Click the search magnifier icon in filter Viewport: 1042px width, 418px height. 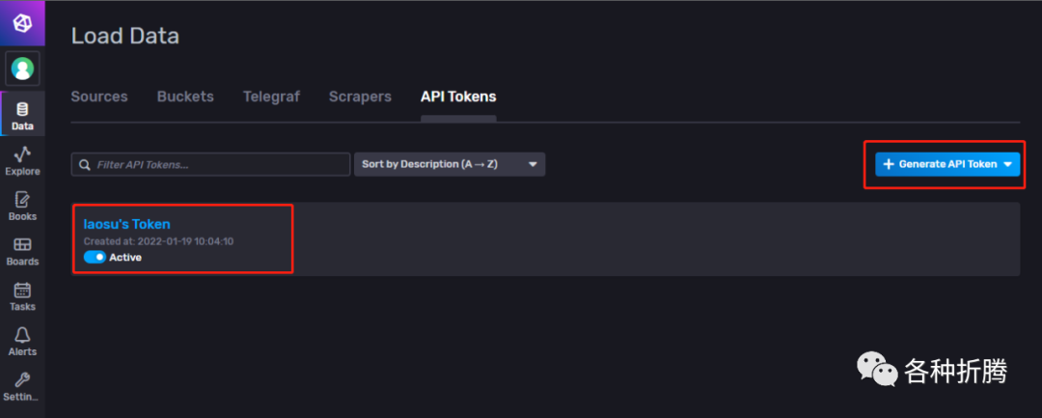tap(85, 165)
